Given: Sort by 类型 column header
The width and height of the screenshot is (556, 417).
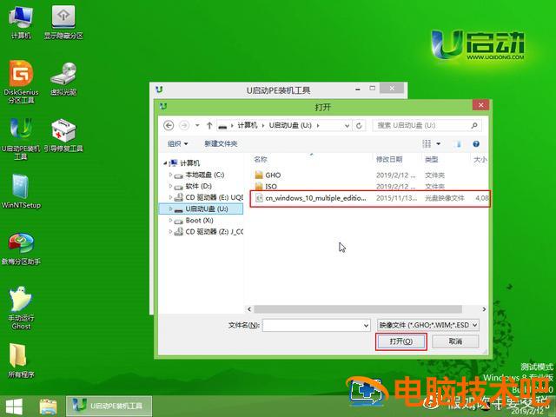Looking at the screenshot, I should (x=432, y=160).
